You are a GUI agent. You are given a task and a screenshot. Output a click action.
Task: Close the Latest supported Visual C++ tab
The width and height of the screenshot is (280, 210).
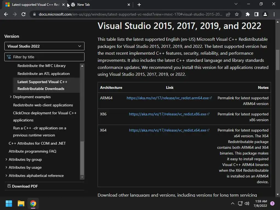63,5
